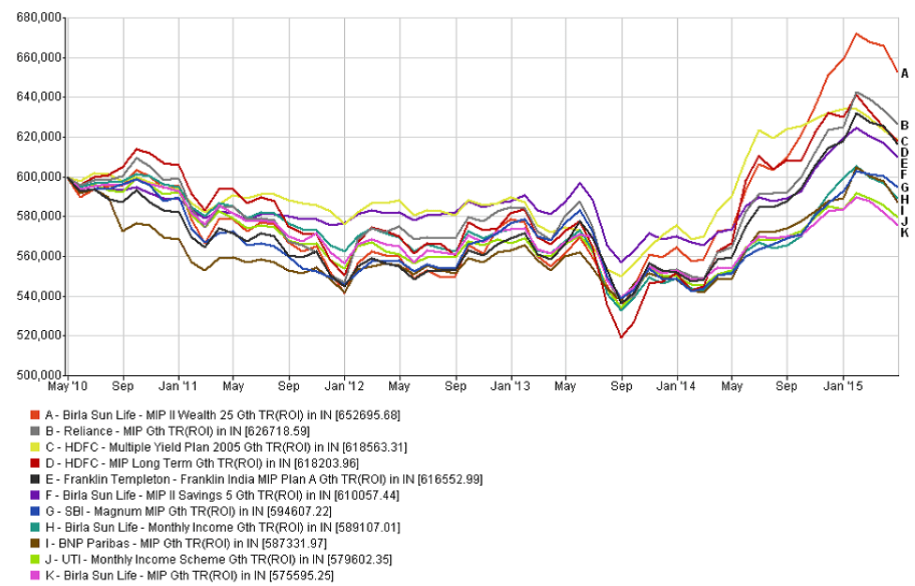
Task: Click the May '10 x-axis label
Action: (67, 386)
